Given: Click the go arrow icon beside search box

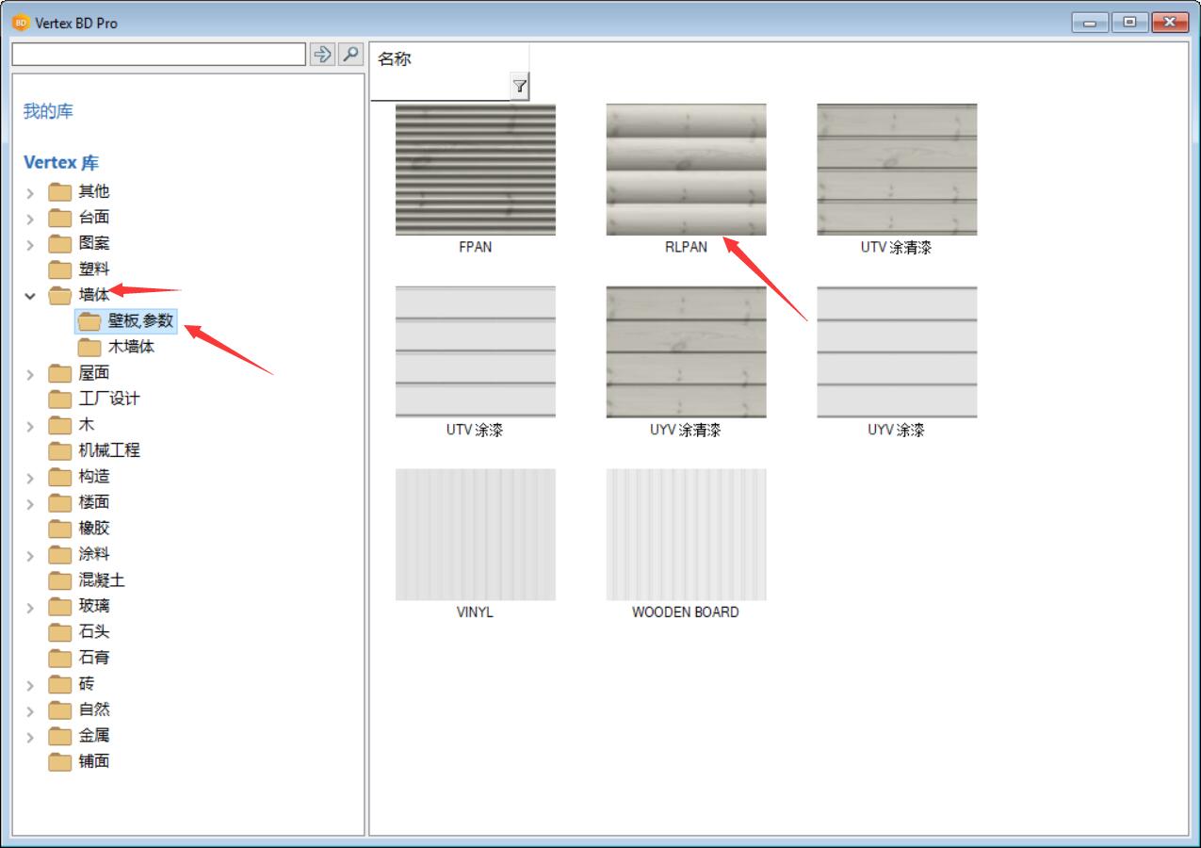Looking at the screenshot, I should [x=322, y=54].
